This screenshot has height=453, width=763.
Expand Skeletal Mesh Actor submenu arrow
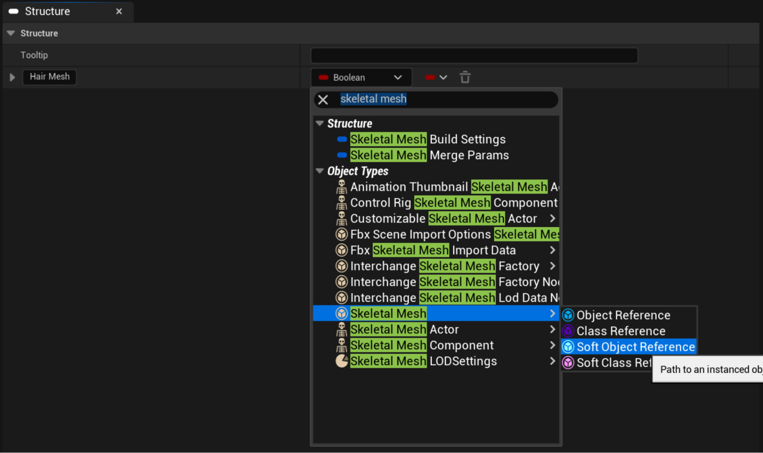tap(552, 329)
